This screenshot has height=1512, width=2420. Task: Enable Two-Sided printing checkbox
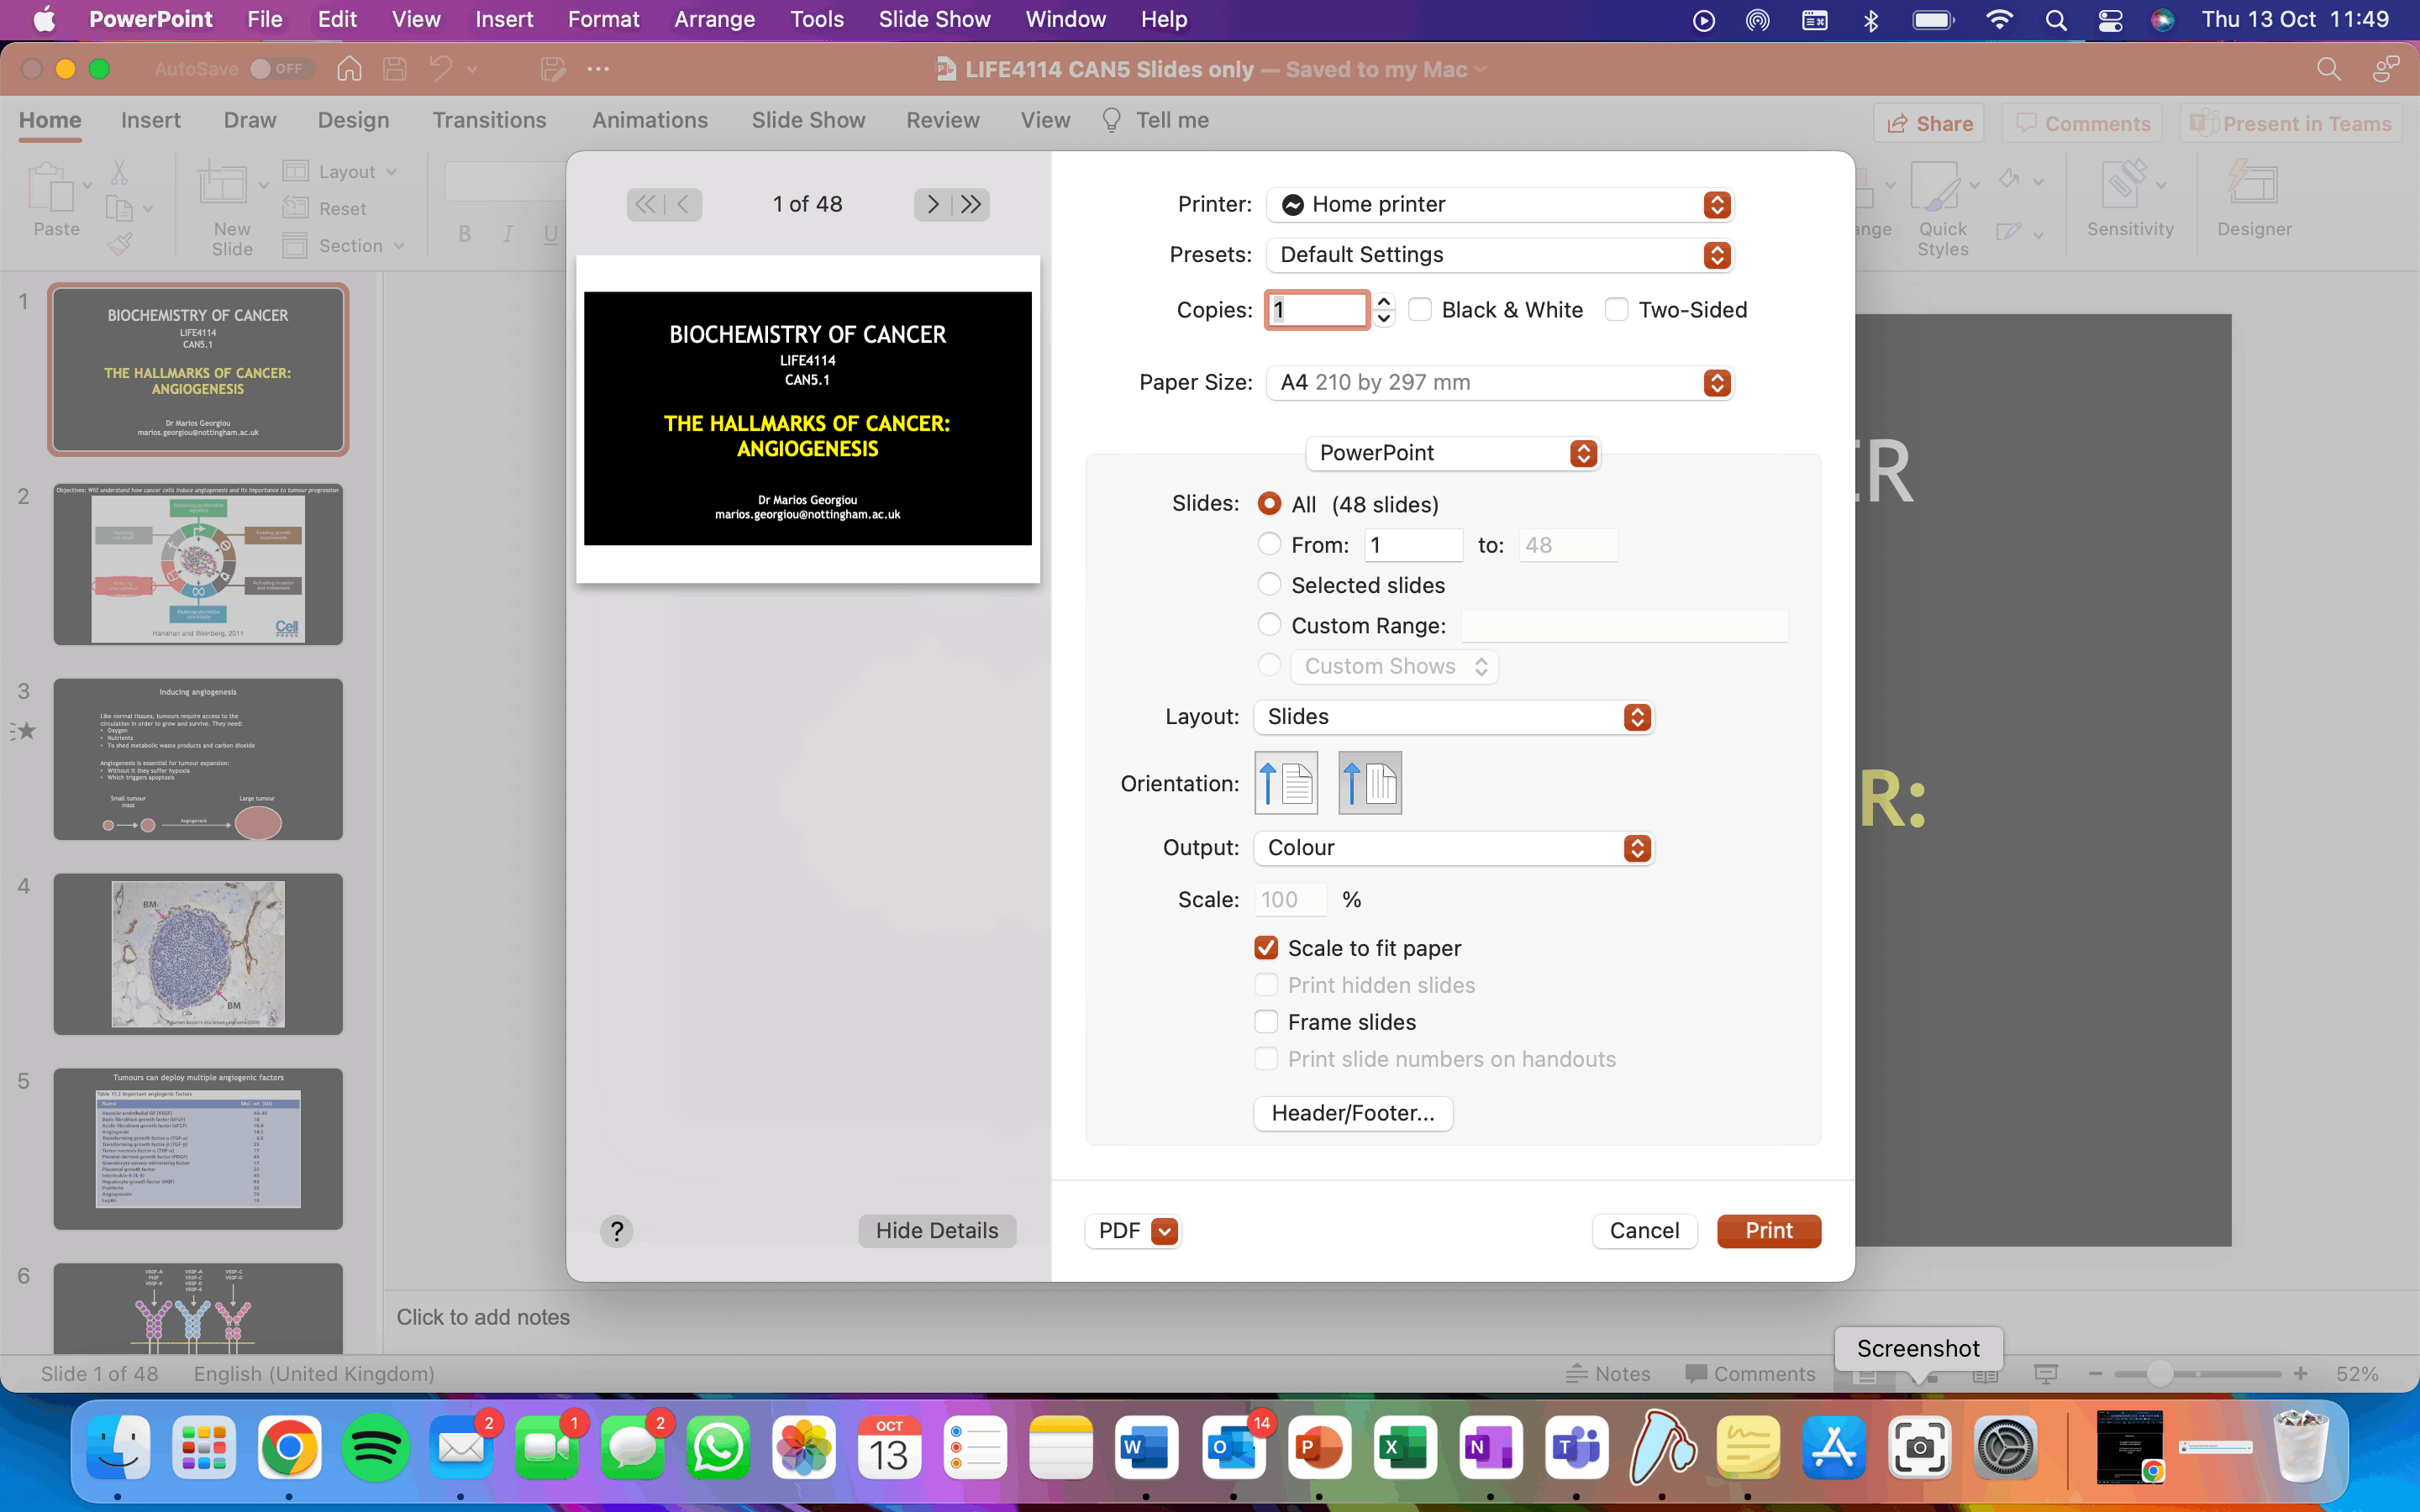pyautogui.click(x=1616, y=310)
